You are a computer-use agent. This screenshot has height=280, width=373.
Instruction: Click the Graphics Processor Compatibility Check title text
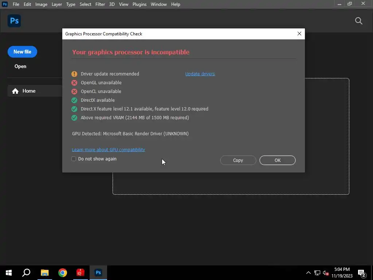point(104,34)
